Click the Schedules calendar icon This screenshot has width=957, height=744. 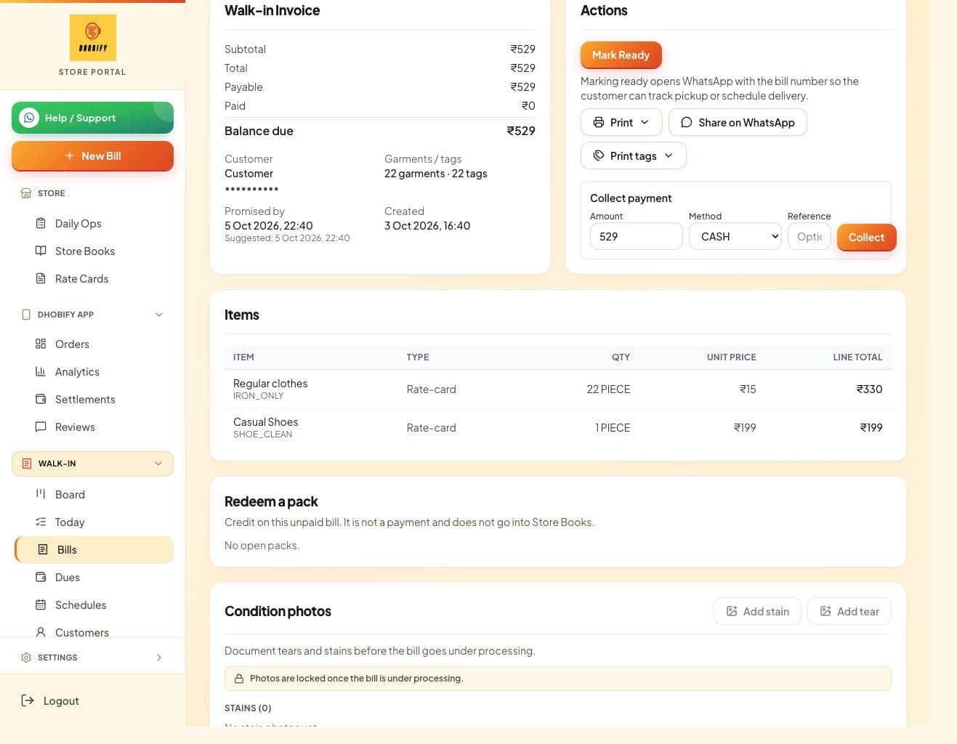pyautogui.click(x=41, y=604)
